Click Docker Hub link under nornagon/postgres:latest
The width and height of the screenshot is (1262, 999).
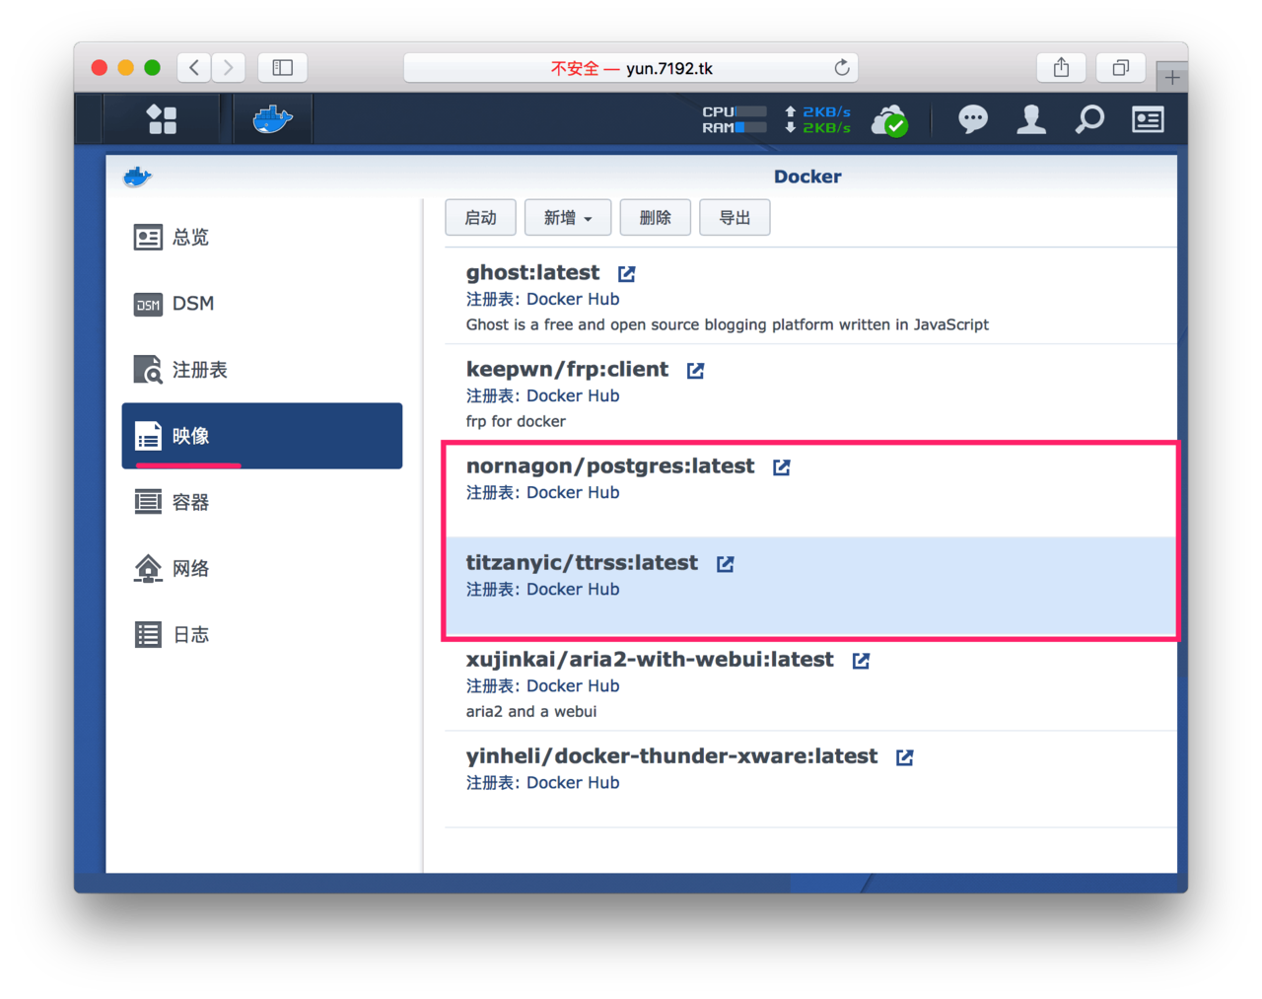(573, 492)
